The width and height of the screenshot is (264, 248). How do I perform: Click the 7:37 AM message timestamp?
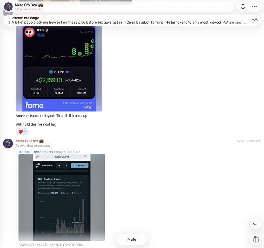pos(254,141)
